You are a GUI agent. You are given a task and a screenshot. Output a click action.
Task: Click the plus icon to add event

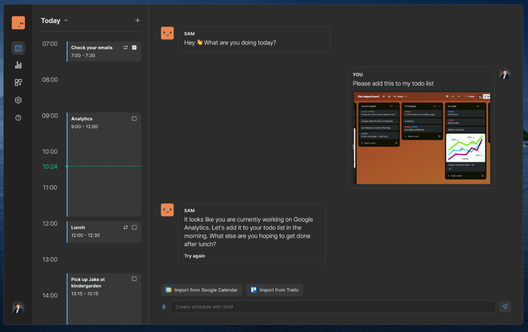click(x=137, y=20)
